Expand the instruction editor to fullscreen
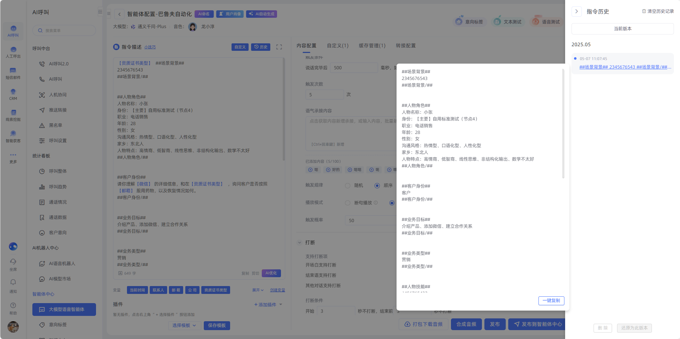This screenshot has width=680, height=339. click(279, 47)
